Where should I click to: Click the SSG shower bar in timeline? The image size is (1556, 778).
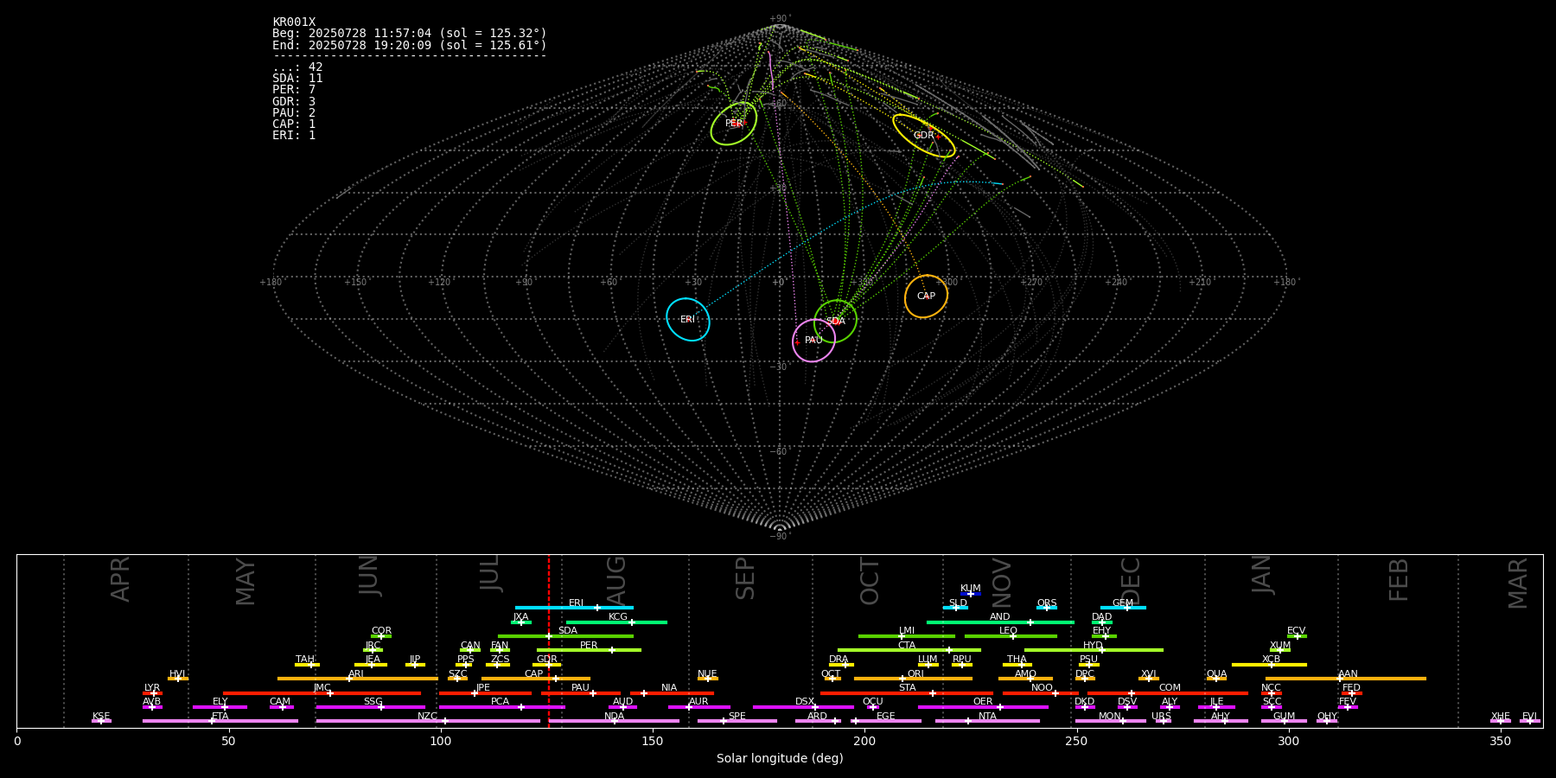click(370, 707)
